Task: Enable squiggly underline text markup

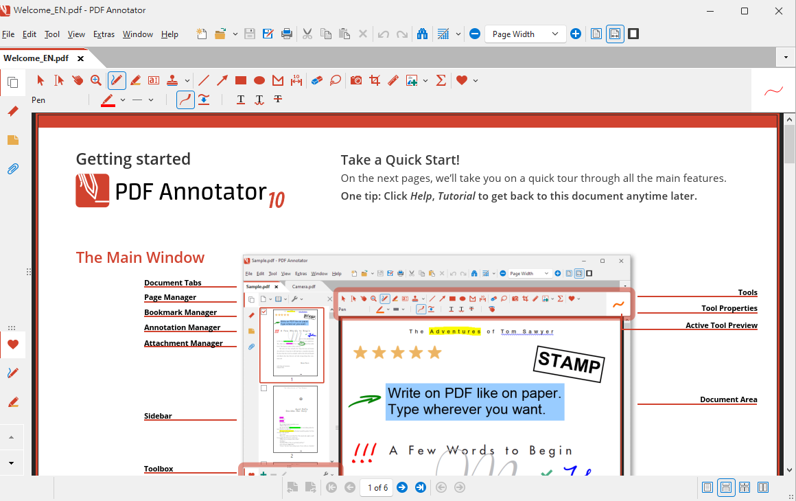Action: tap(259, 100)
